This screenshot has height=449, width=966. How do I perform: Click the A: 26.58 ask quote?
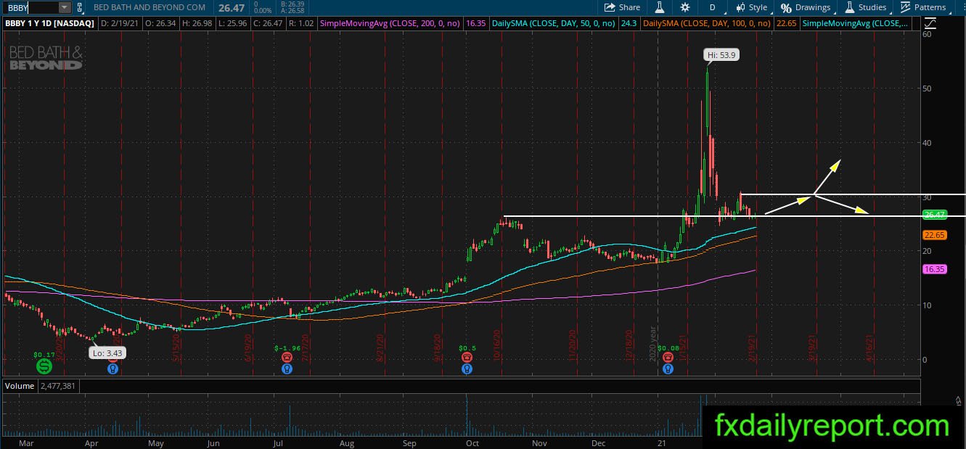[x=291, y=11]
